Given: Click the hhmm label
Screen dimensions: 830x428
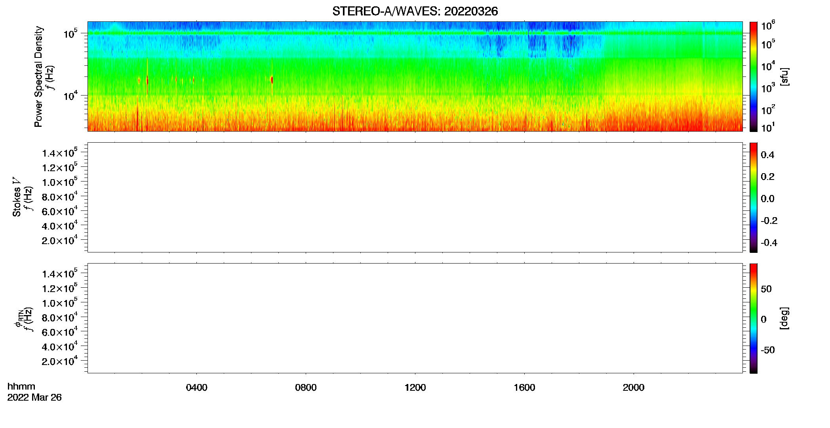Looking at the screenshot, I should (21, 386).
